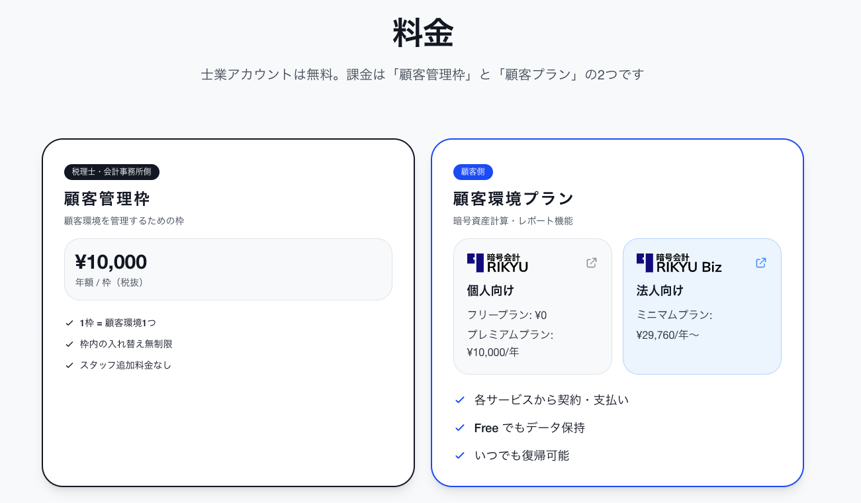The width and height of the screenshot is (861, 503).
Task: Click the 顧客環境プラン heading
Action: [x=514, y=199]
